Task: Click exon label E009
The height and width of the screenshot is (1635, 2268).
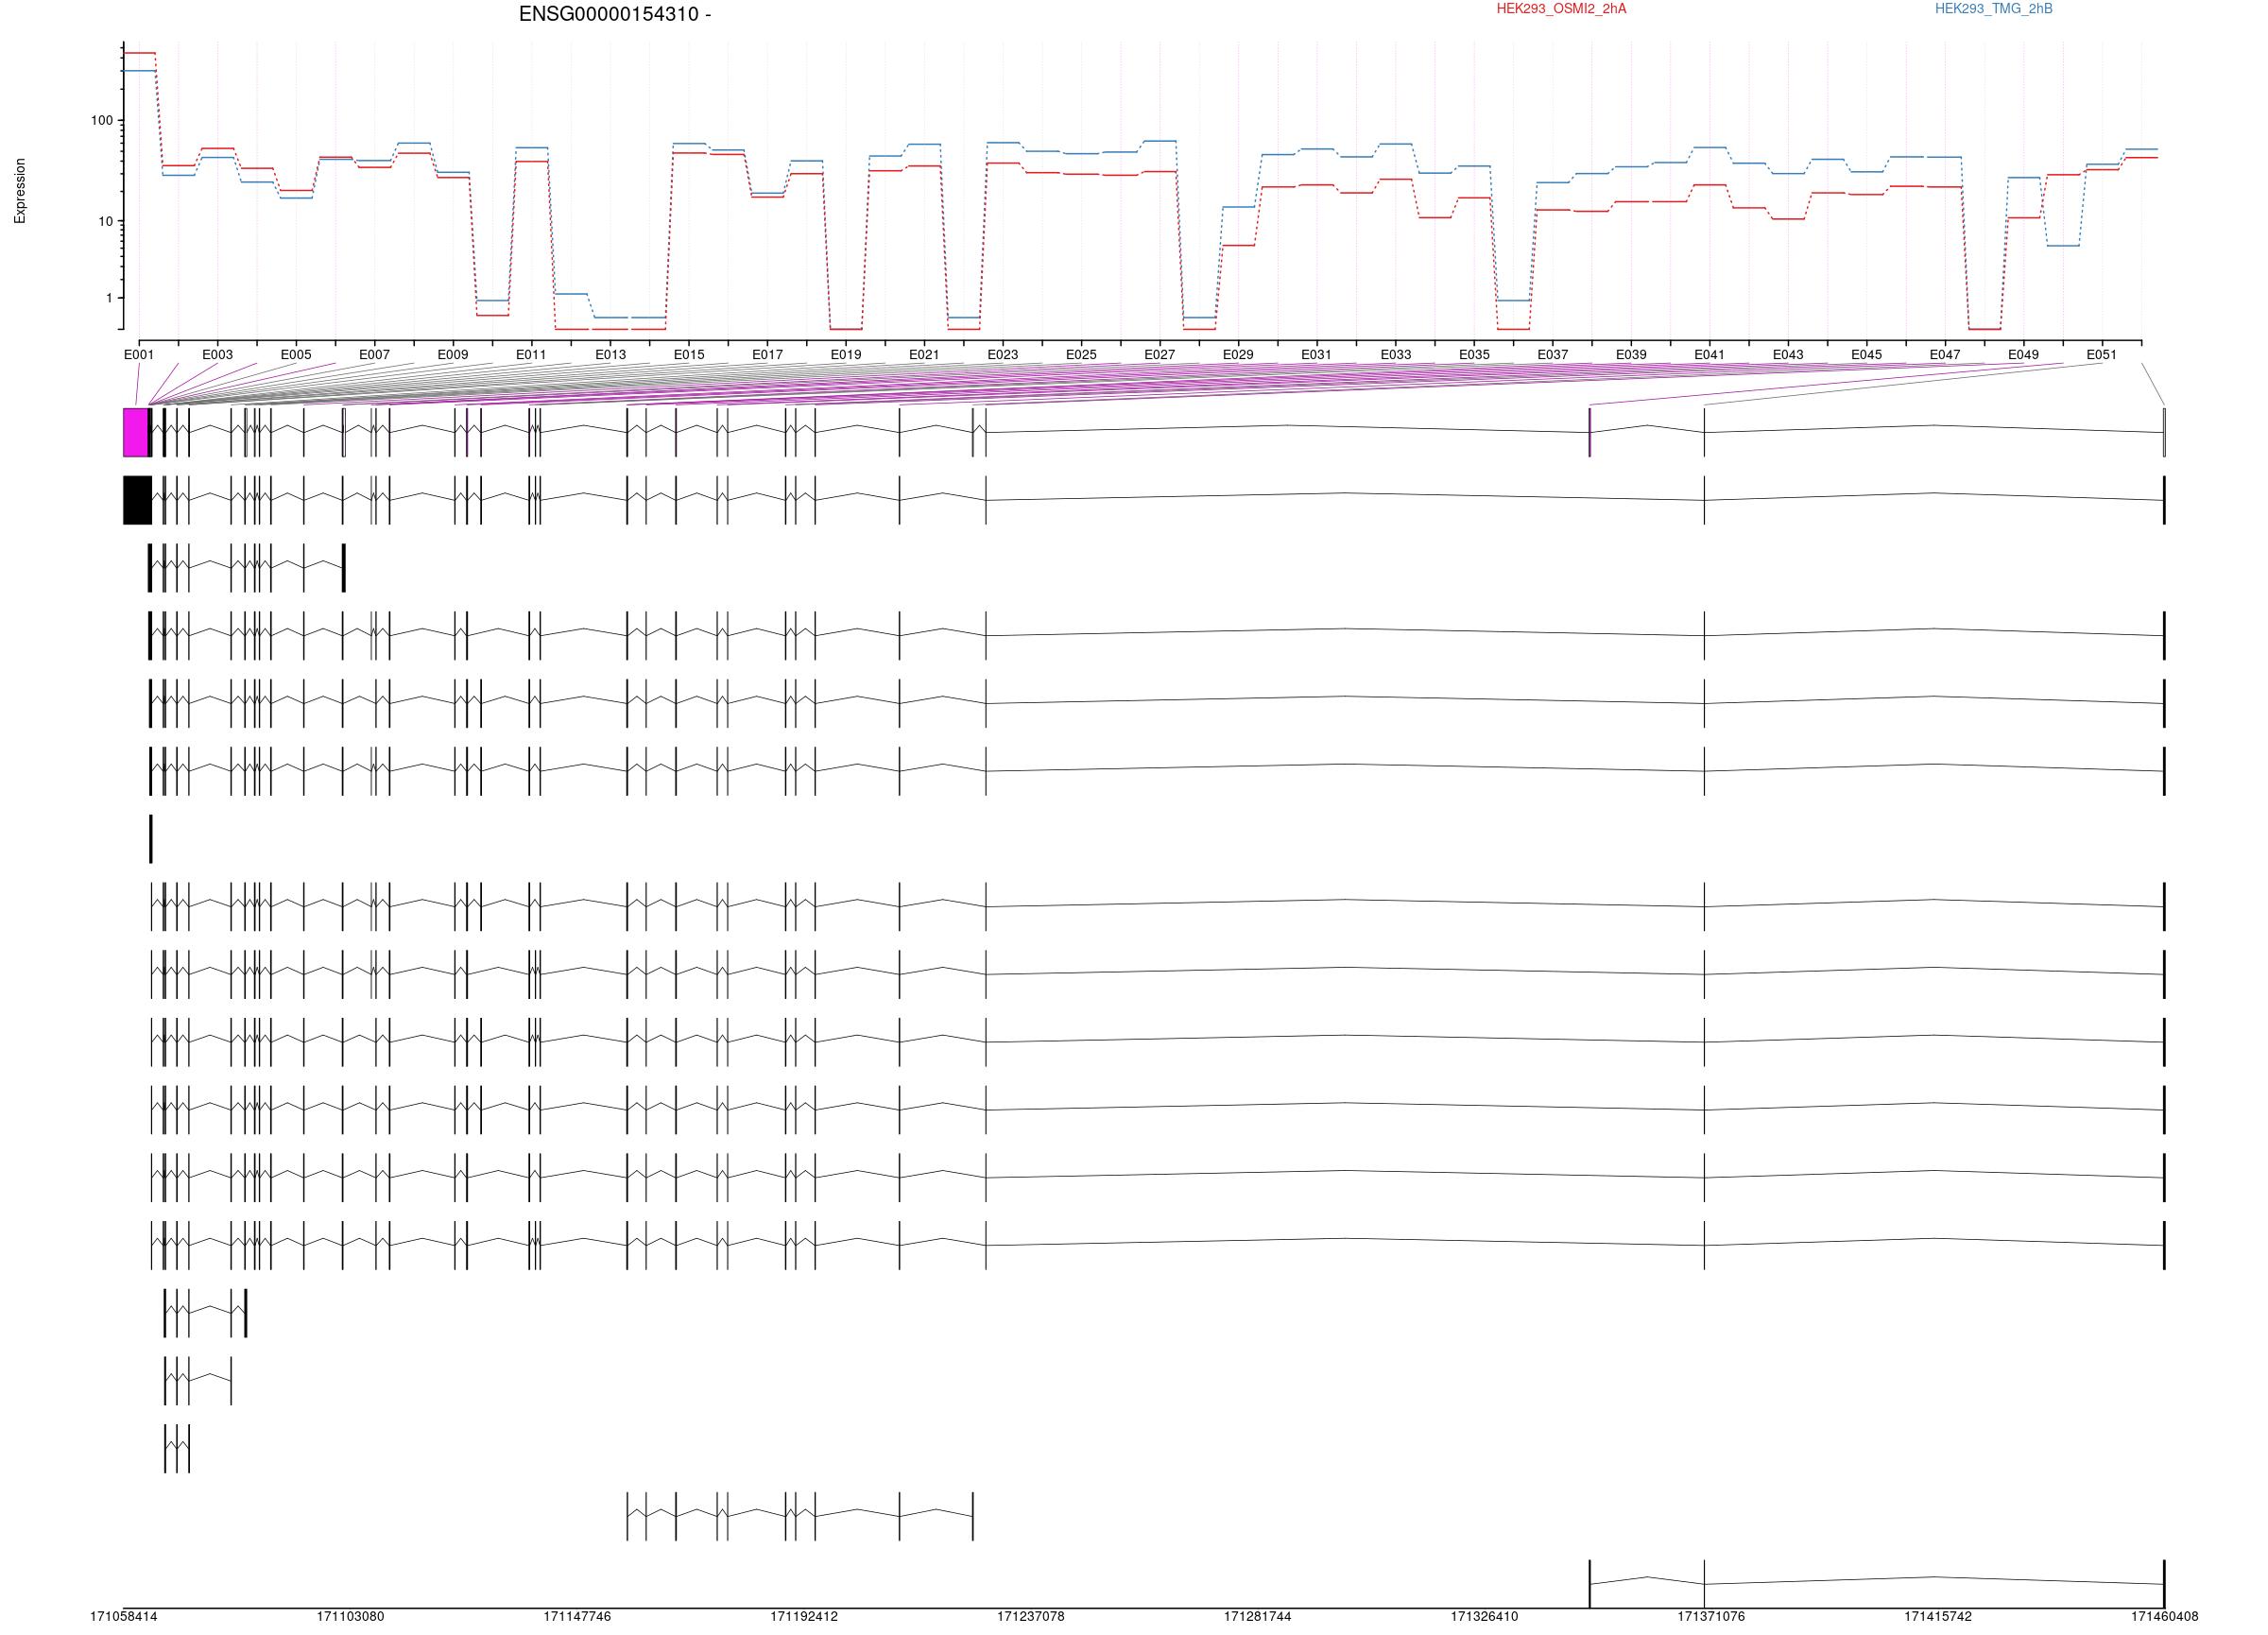Action: 453,355
